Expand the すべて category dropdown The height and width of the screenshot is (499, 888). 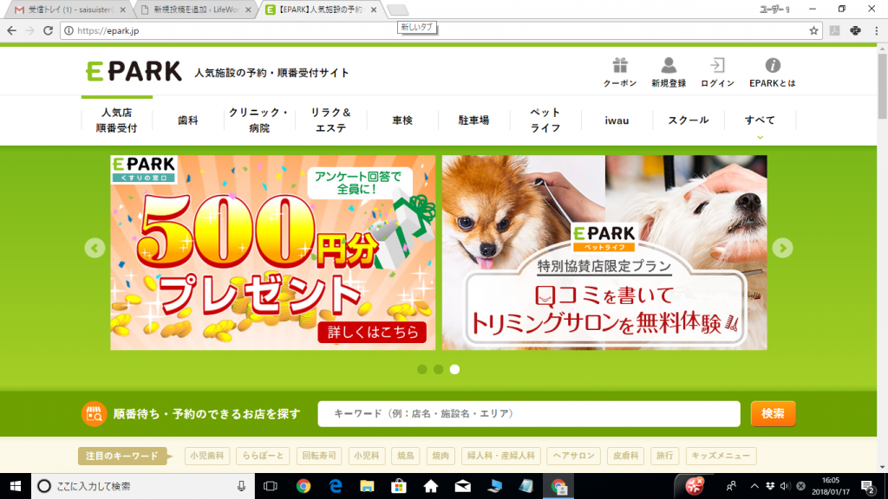click(760, 121)
